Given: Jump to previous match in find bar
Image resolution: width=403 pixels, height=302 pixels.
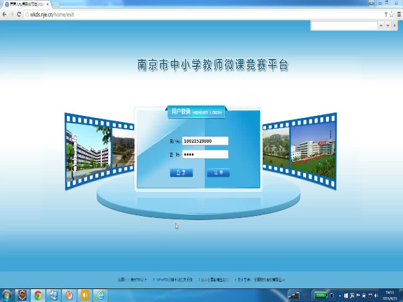Looking at the screenshot, I should coord(381,26).
